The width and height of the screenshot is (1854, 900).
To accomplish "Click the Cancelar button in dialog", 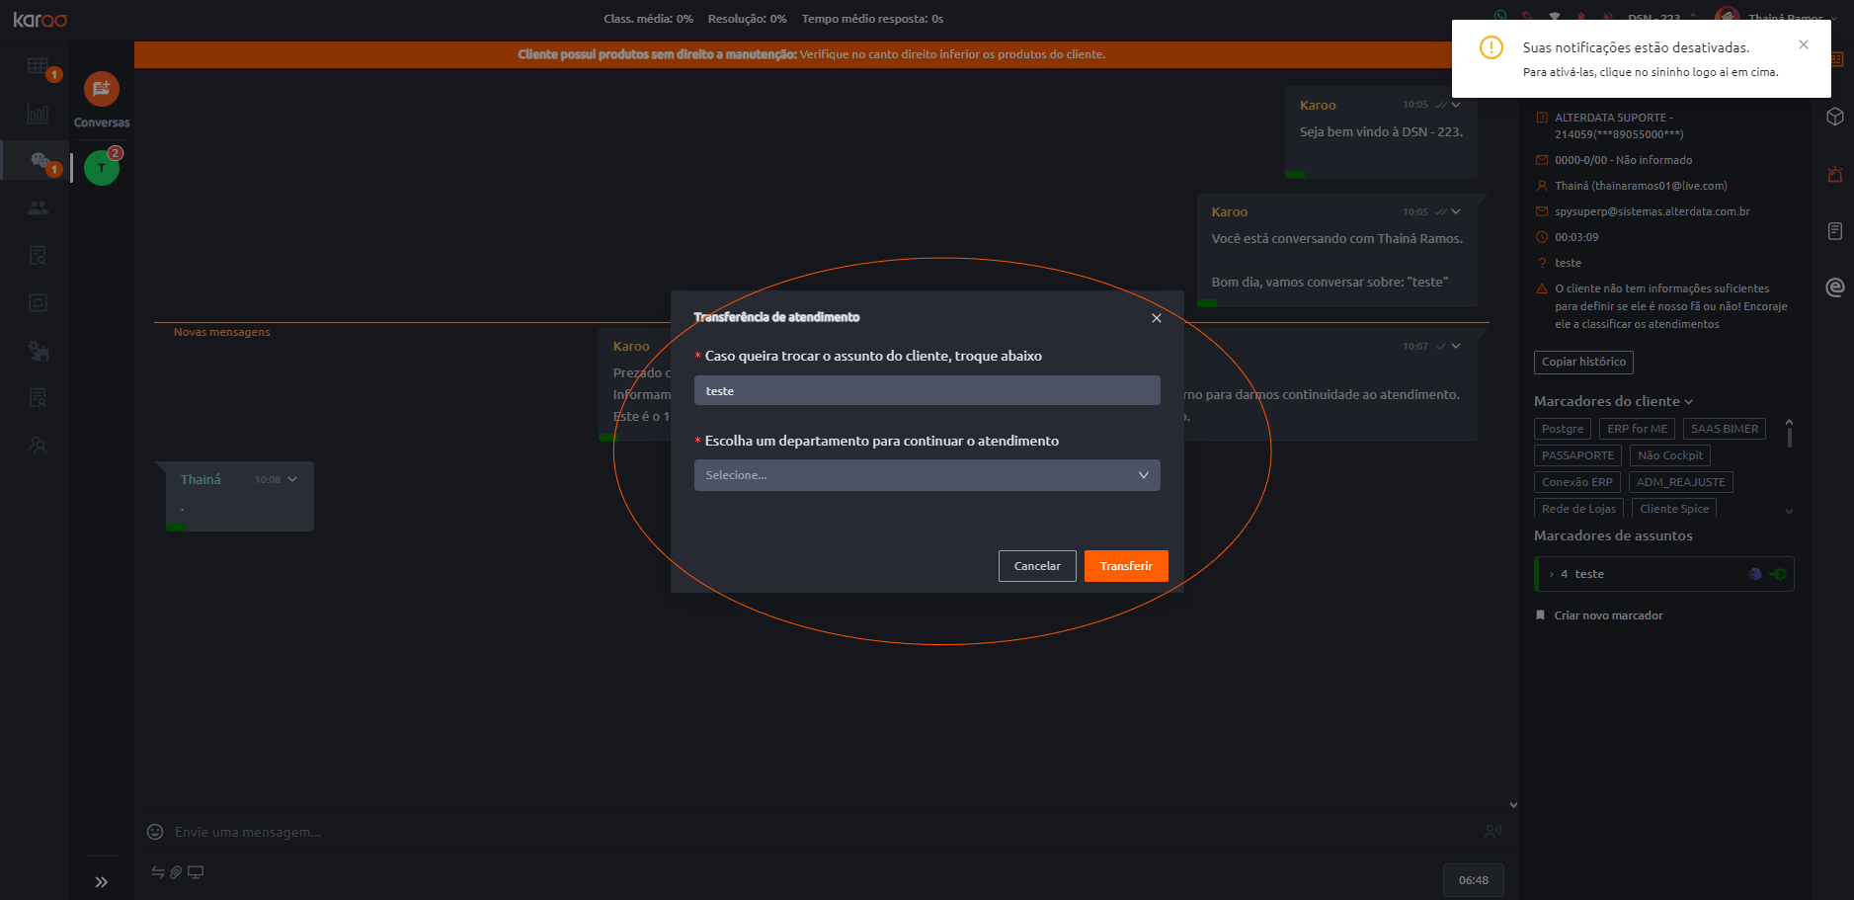I will 1036,566.
